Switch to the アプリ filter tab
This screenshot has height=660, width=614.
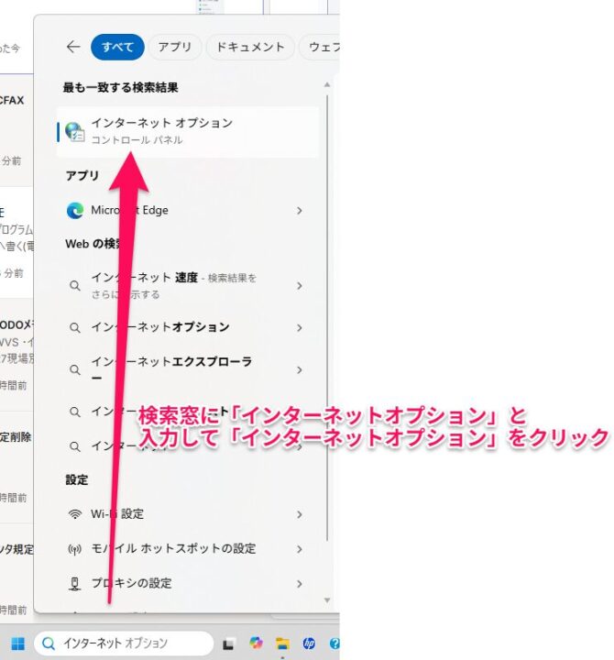point(174,47)
